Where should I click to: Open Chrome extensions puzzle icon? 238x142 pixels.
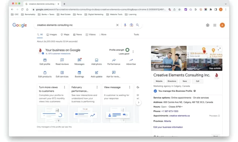pyautogui.click(x=211, y=9)
